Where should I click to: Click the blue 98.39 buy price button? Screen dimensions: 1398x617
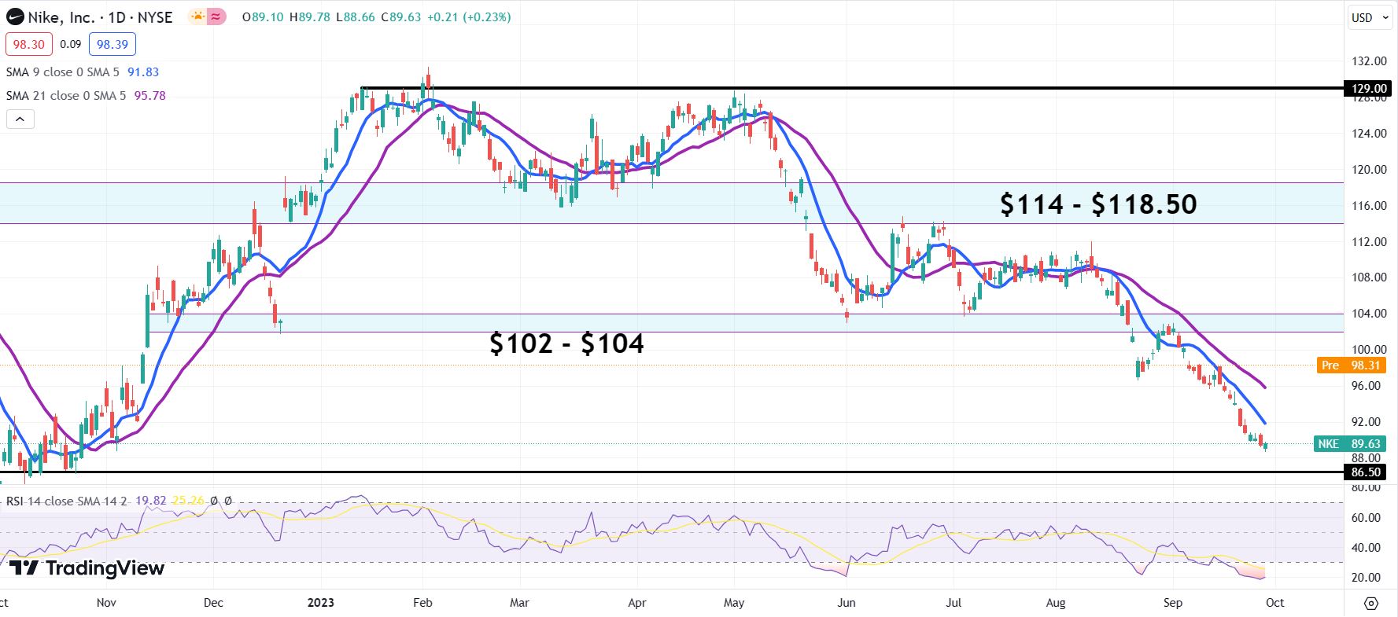(x=112, y=44)
